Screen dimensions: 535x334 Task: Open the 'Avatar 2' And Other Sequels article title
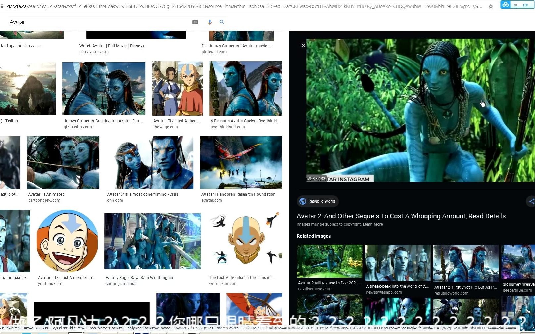coord(401,216)
